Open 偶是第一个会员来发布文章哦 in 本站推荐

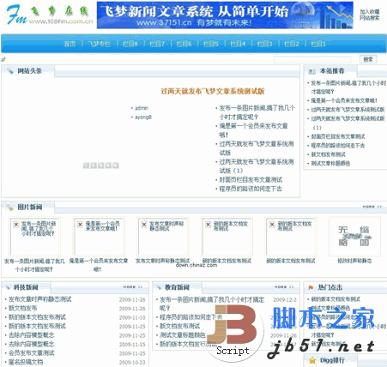[344, 100]
